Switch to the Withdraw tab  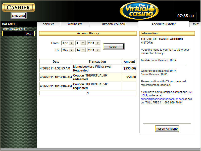(75, 24)
